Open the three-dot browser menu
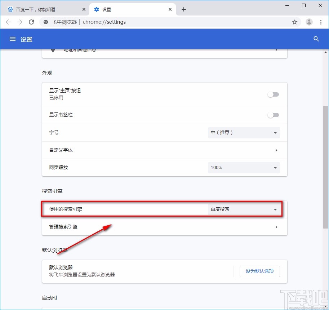 [x=321, y=22]
